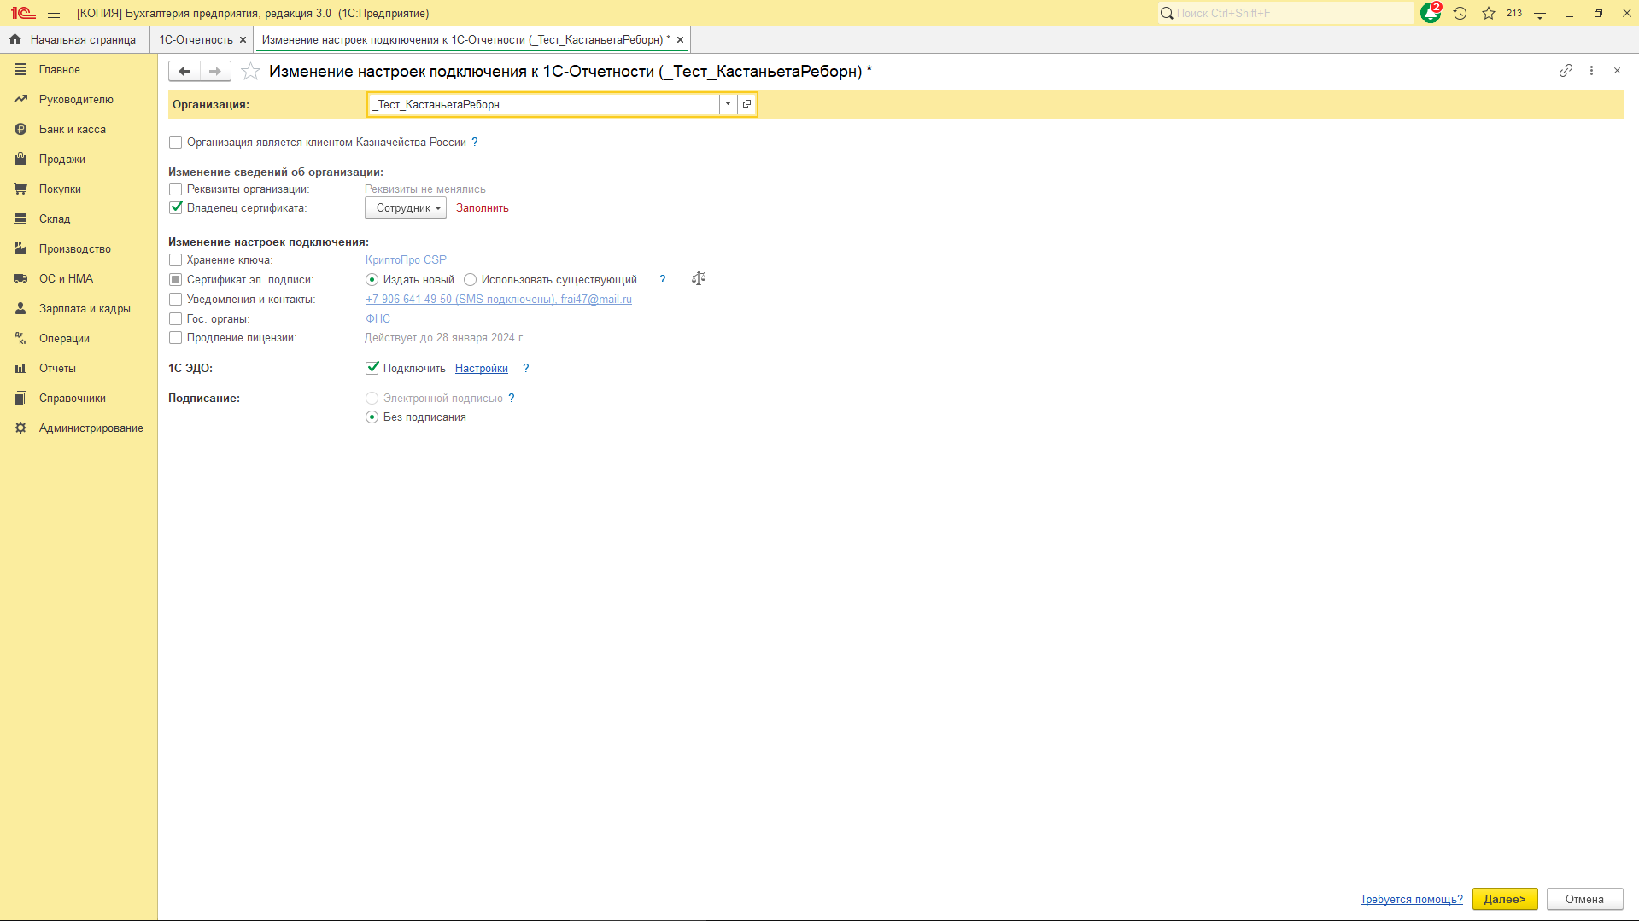The image size is (1639, 921).
Task: Show help for Электронной подписью question mark
Action: click(512, 398)
